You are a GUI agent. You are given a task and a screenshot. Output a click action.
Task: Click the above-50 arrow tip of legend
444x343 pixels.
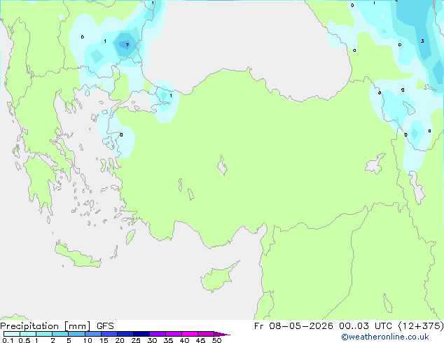(222, 334)
